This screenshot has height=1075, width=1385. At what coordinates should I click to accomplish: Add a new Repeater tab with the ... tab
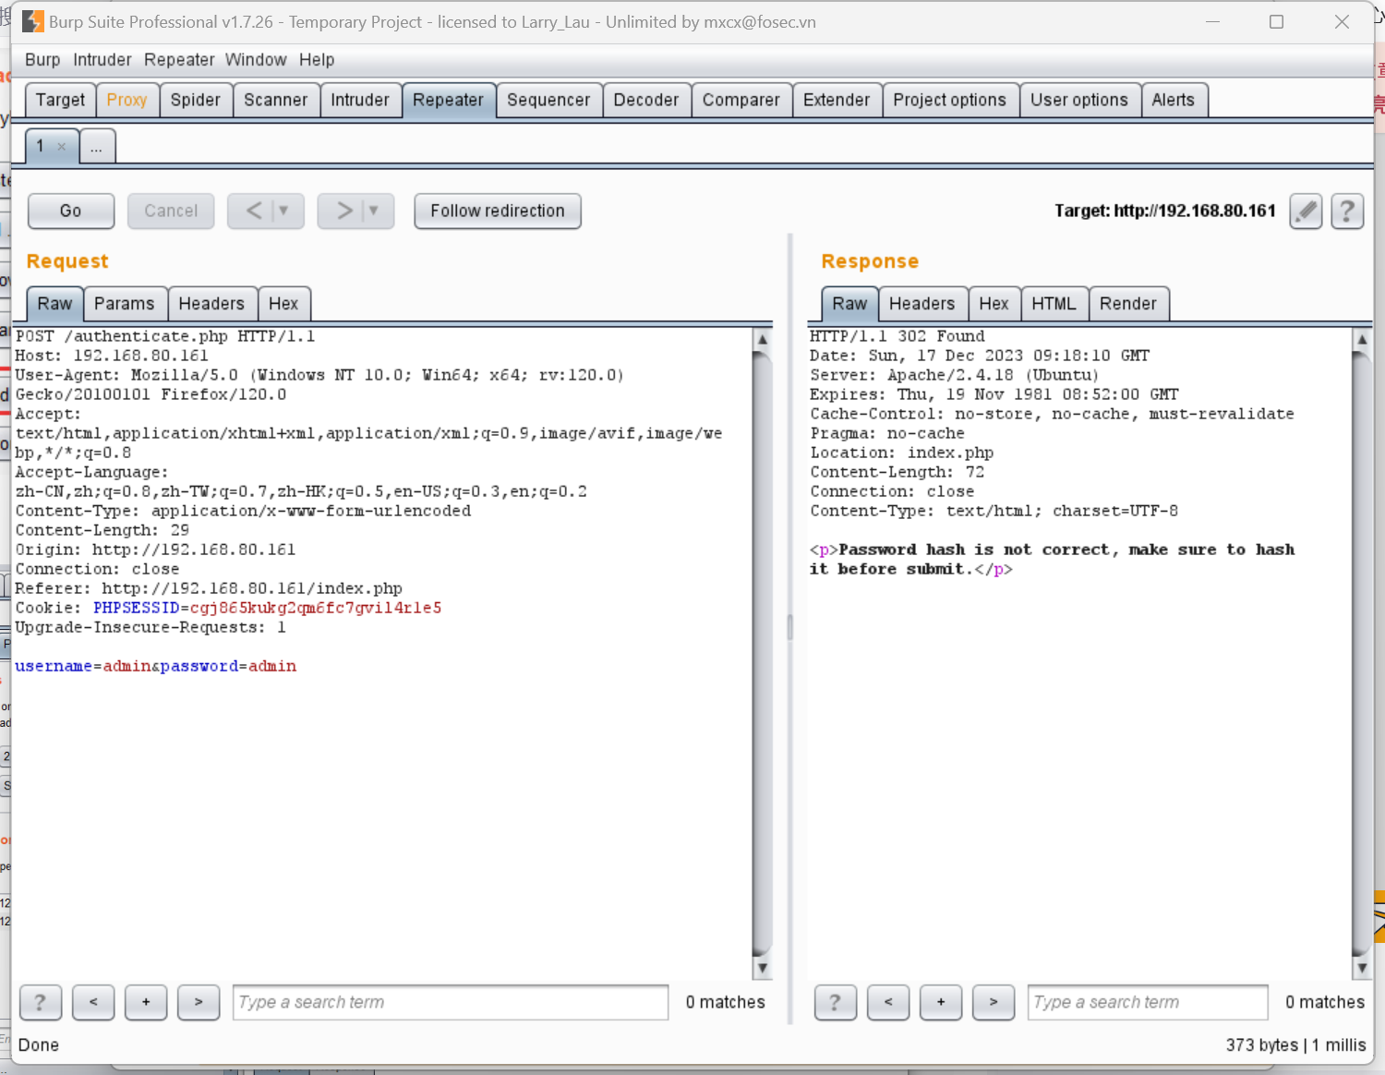click(x=97, y=146)
